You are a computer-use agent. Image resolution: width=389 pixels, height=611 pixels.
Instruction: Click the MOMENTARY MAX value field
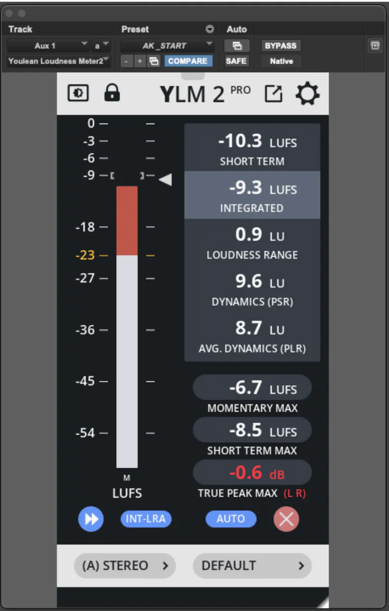pyautogui.click(x=252, y=388)
